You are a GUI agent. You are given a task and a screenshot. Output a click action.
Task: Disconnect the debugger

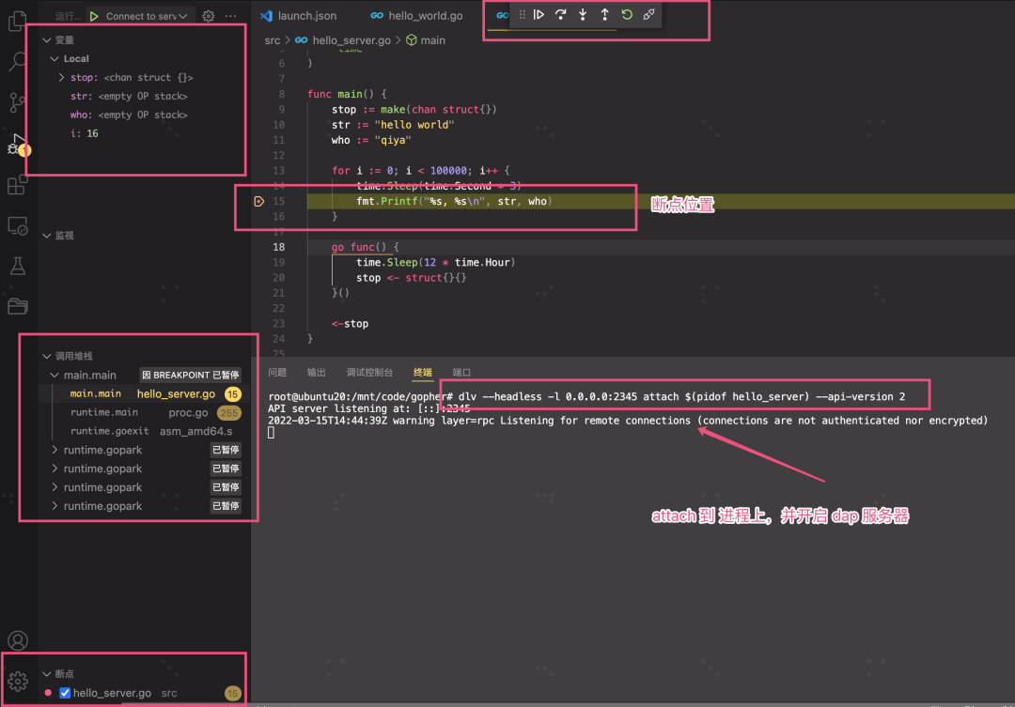[648, 15]
